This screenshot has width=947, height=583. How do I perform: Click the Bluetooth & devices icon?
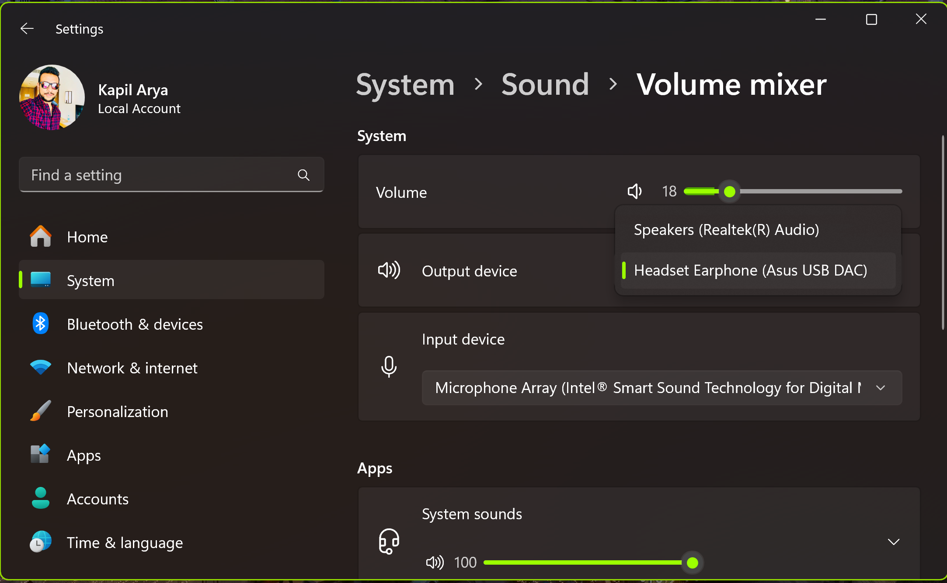coord(40,324)
